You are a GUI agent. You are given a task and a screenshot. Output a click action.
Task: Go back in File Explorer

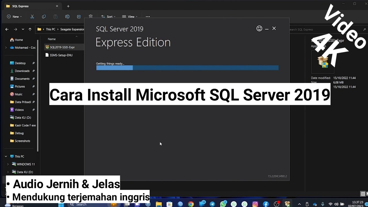coord(7,29)
